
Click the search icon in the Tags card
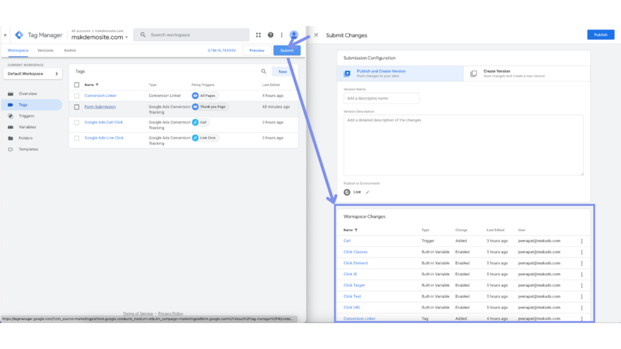pyautogui.click(x=264, y=71)
